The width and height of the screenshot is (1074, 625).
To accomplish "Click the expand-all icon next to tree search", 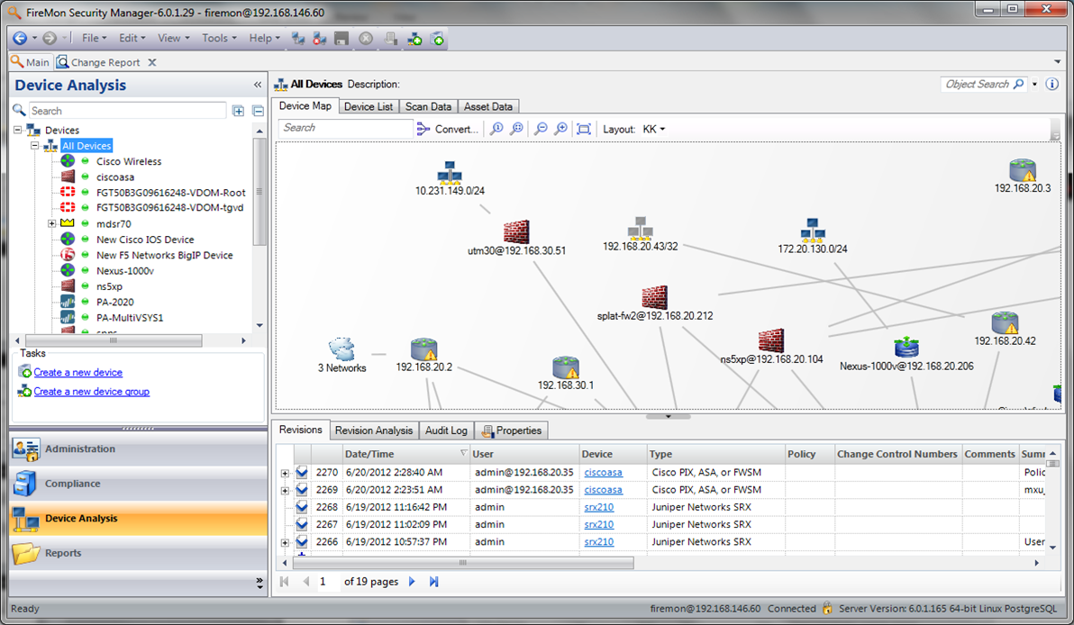I will (239, 111).
